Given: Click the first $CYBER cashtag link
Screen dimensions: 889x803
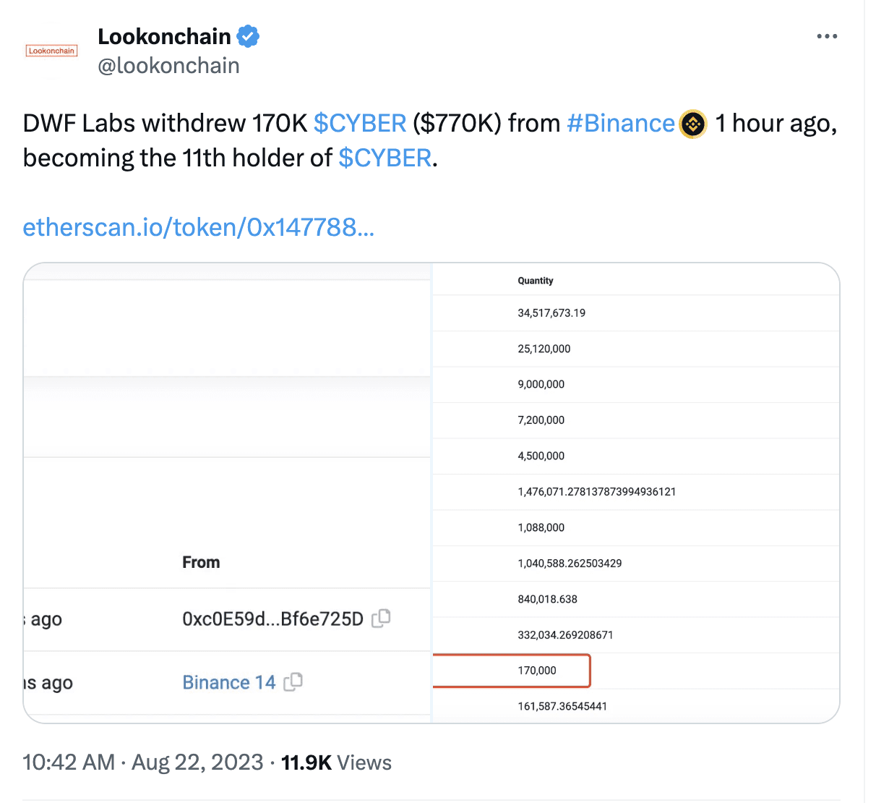Looking at the screenshot, I should click(359, 123).
